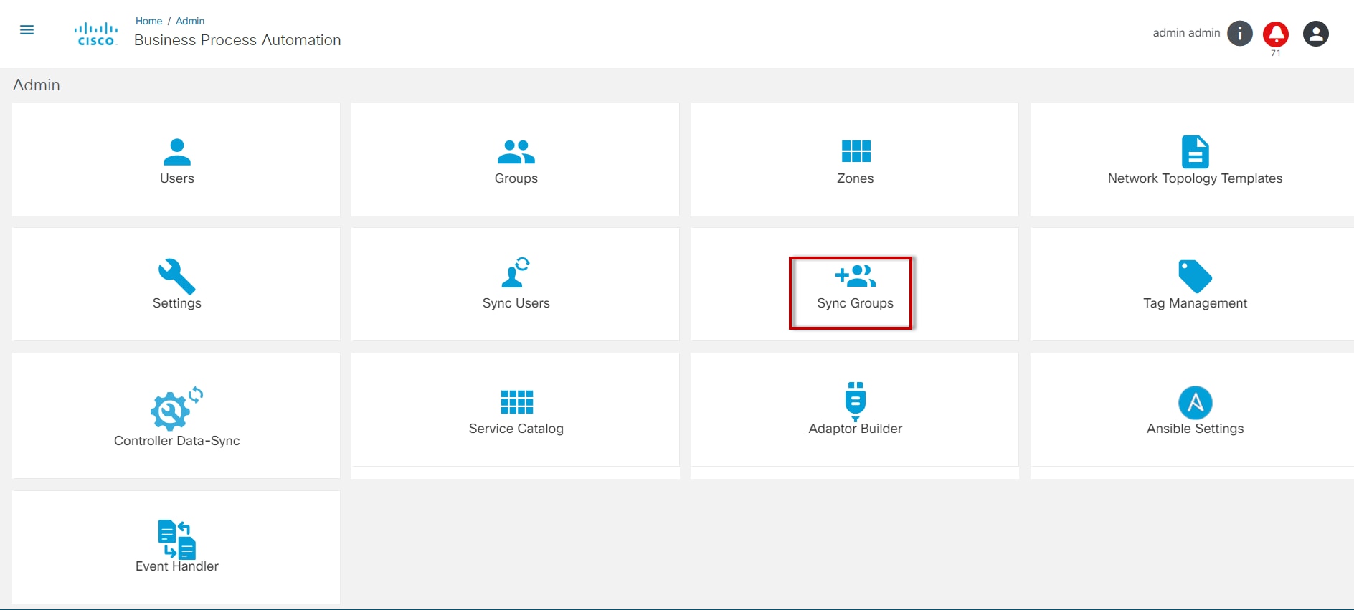Open the Service Catalog grid icon
This screenshot has width=1354, height=610.
point(516,402)
